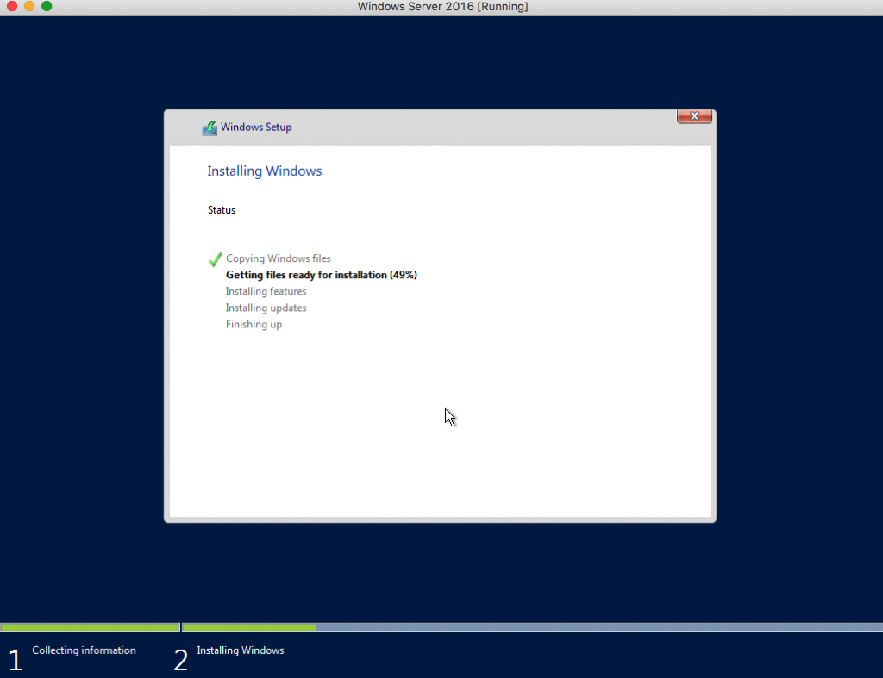Select the Finishing up status item
883x678 pixels.
(x=254, y=324)
